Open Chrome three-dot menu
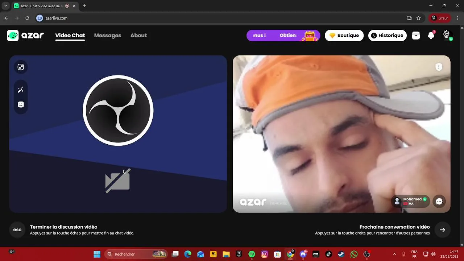Viewport: 464px width, 261px height. coord(458,18)
